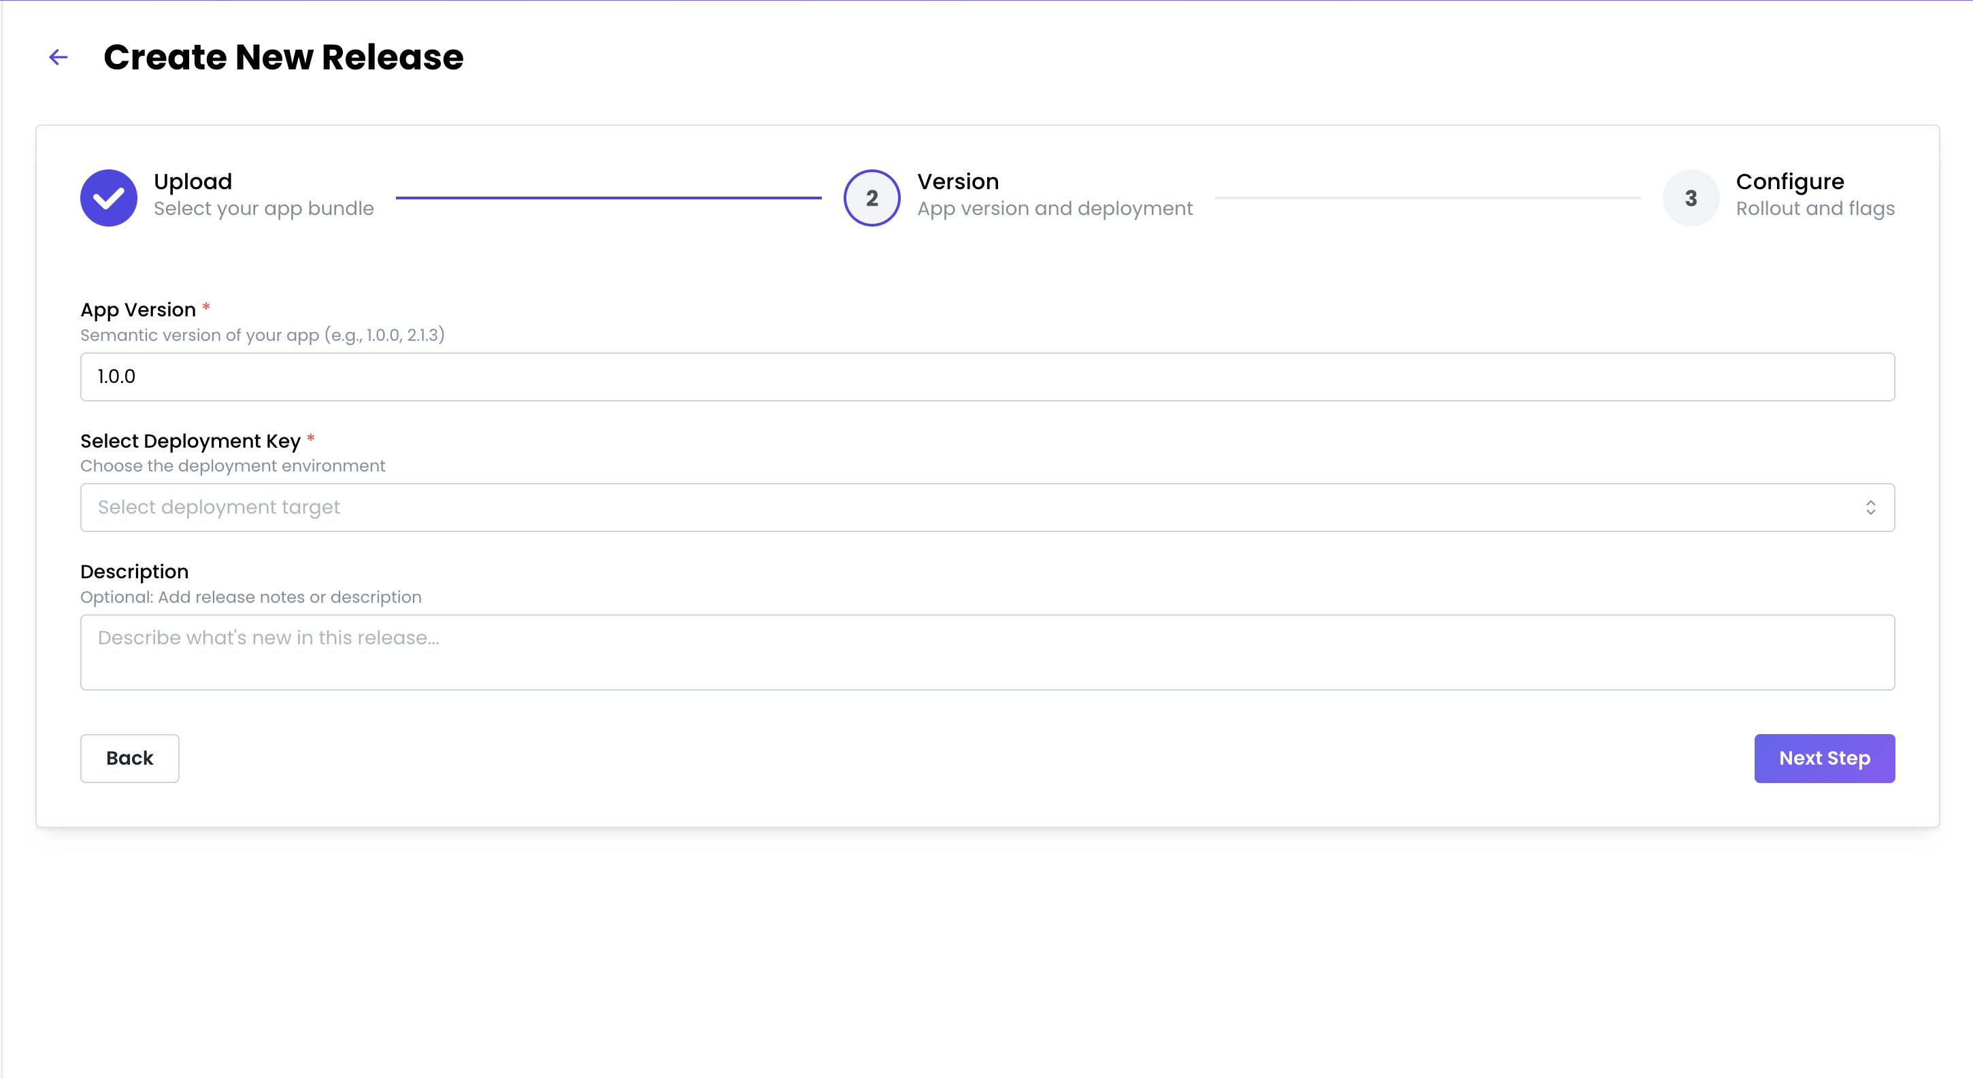Focus the App Version input field
1973x1079 pixels.
[x=986, y=377]
